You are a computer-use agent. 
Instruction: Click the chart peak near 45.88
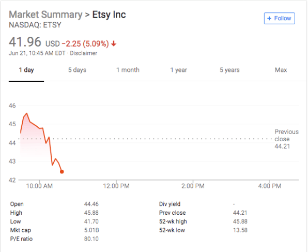(x=27, y=113)
